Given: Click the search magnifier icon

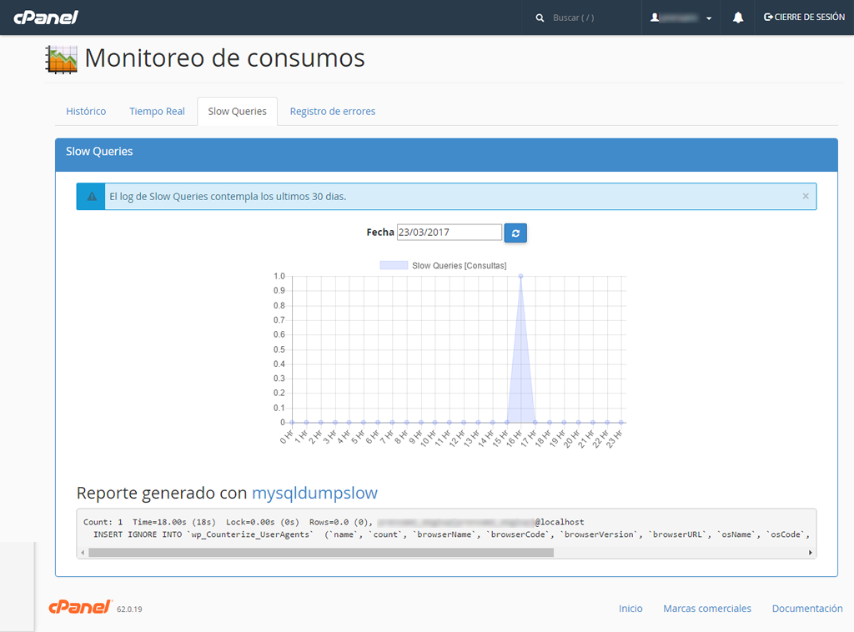Looking at the screenshot, I should (x=540, y=18).
